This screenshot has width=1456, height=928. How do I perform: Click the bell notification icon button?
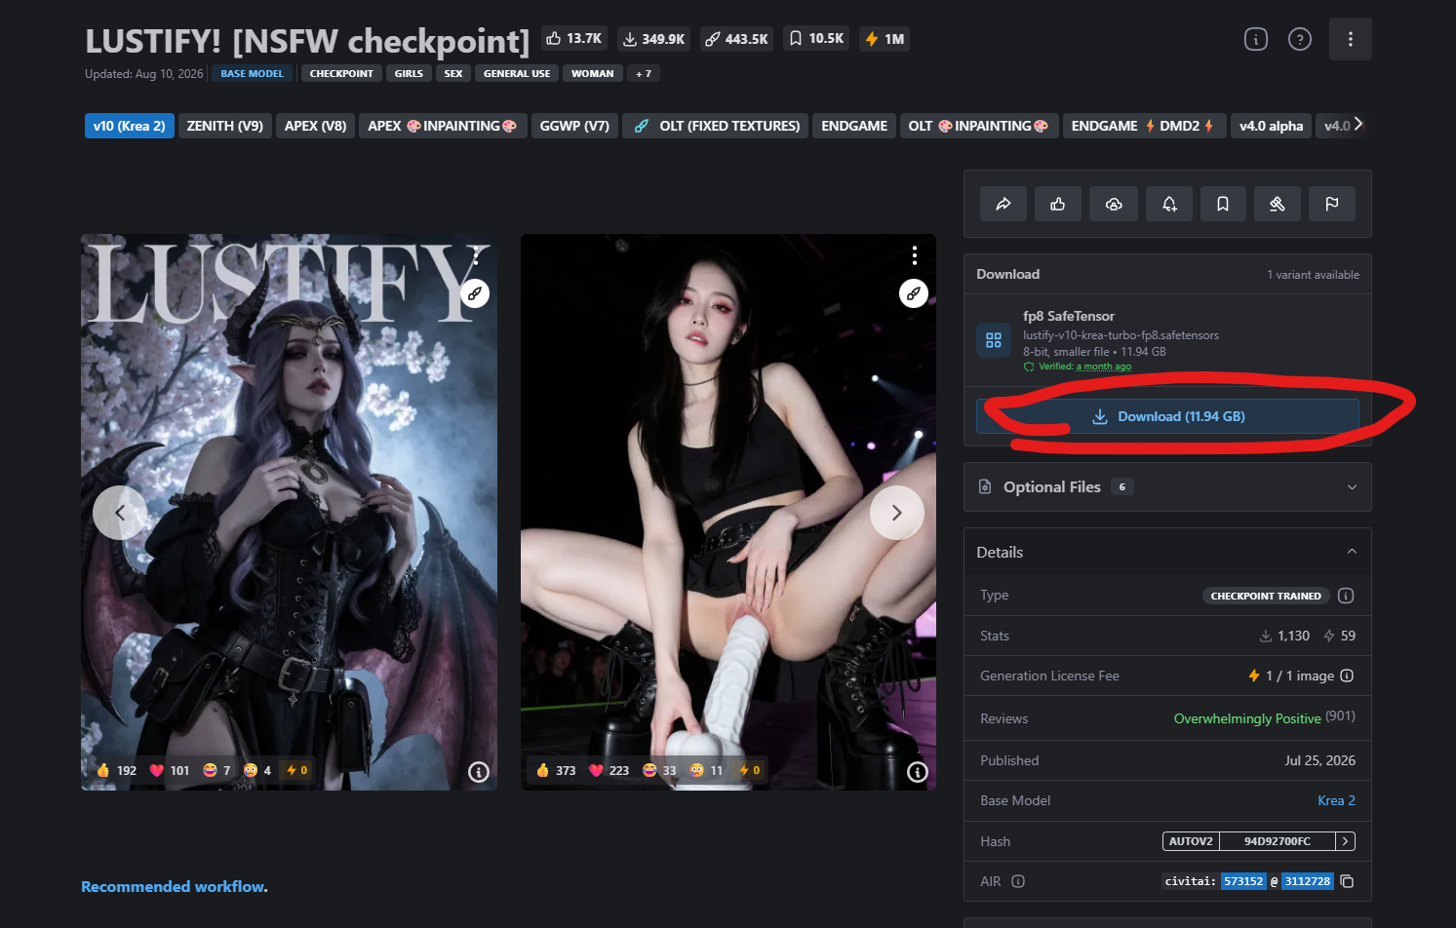(1168, 204)
